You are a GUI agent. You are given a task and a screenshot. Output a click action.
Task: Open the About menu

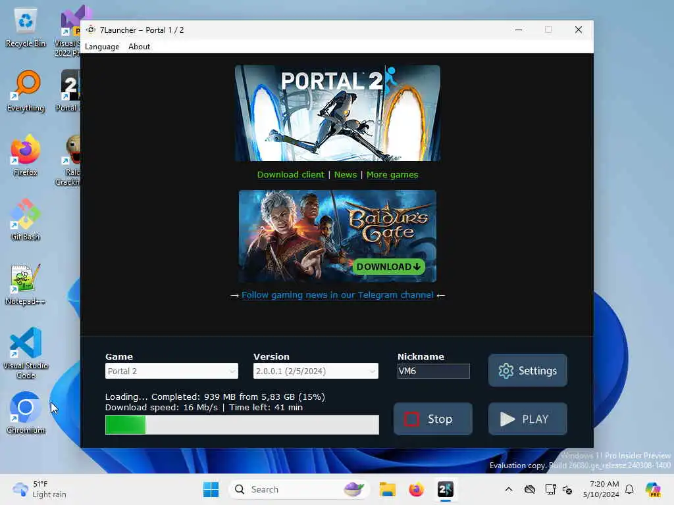(140, 47)
